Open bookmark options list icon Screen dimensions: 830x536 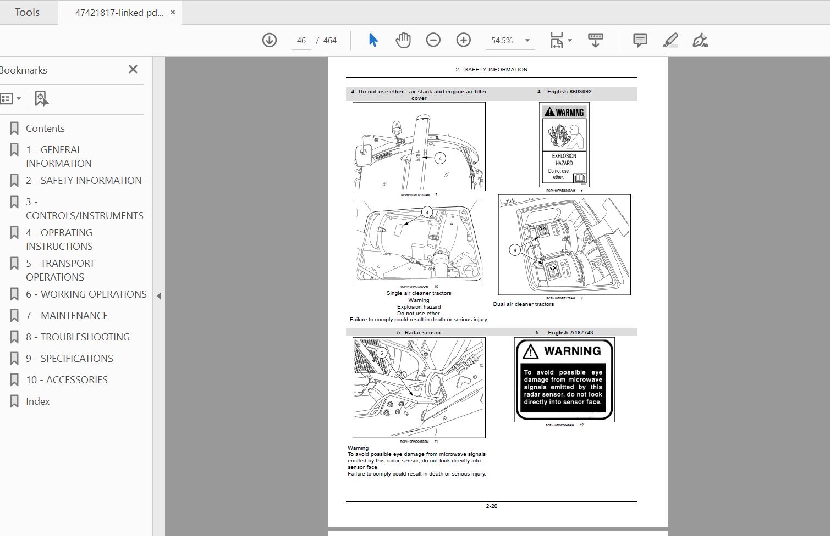(7, 99)
